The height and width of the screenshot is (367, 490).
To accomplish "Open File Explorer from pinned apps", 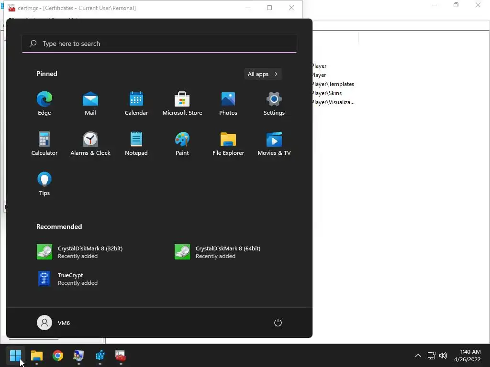I will [x=228, y=143].
